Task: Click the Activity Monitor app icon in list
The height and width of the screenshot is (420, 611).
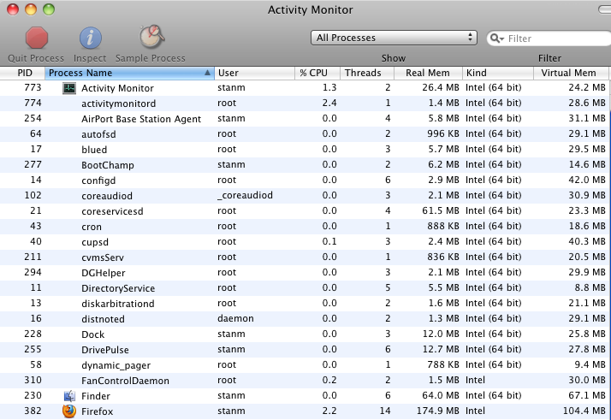Action: click(x=69, y=88)
